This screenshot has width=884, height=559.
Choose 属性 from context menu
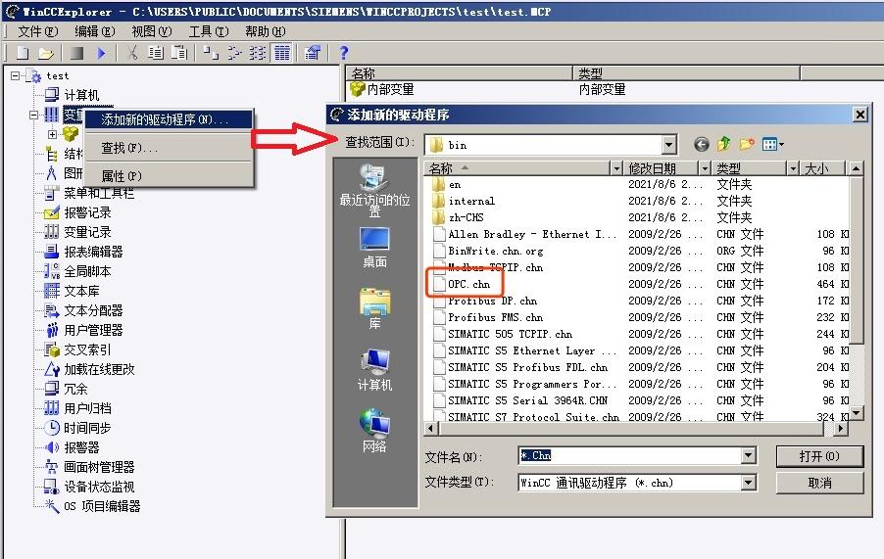coord(169,176)
